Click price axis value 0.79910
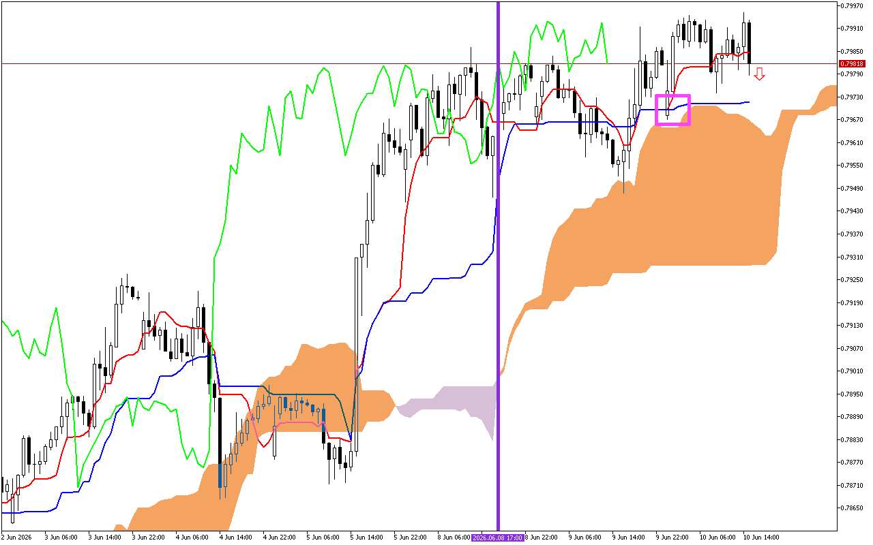The width and height of the screenshot is (873, 545). coord(853,28)
